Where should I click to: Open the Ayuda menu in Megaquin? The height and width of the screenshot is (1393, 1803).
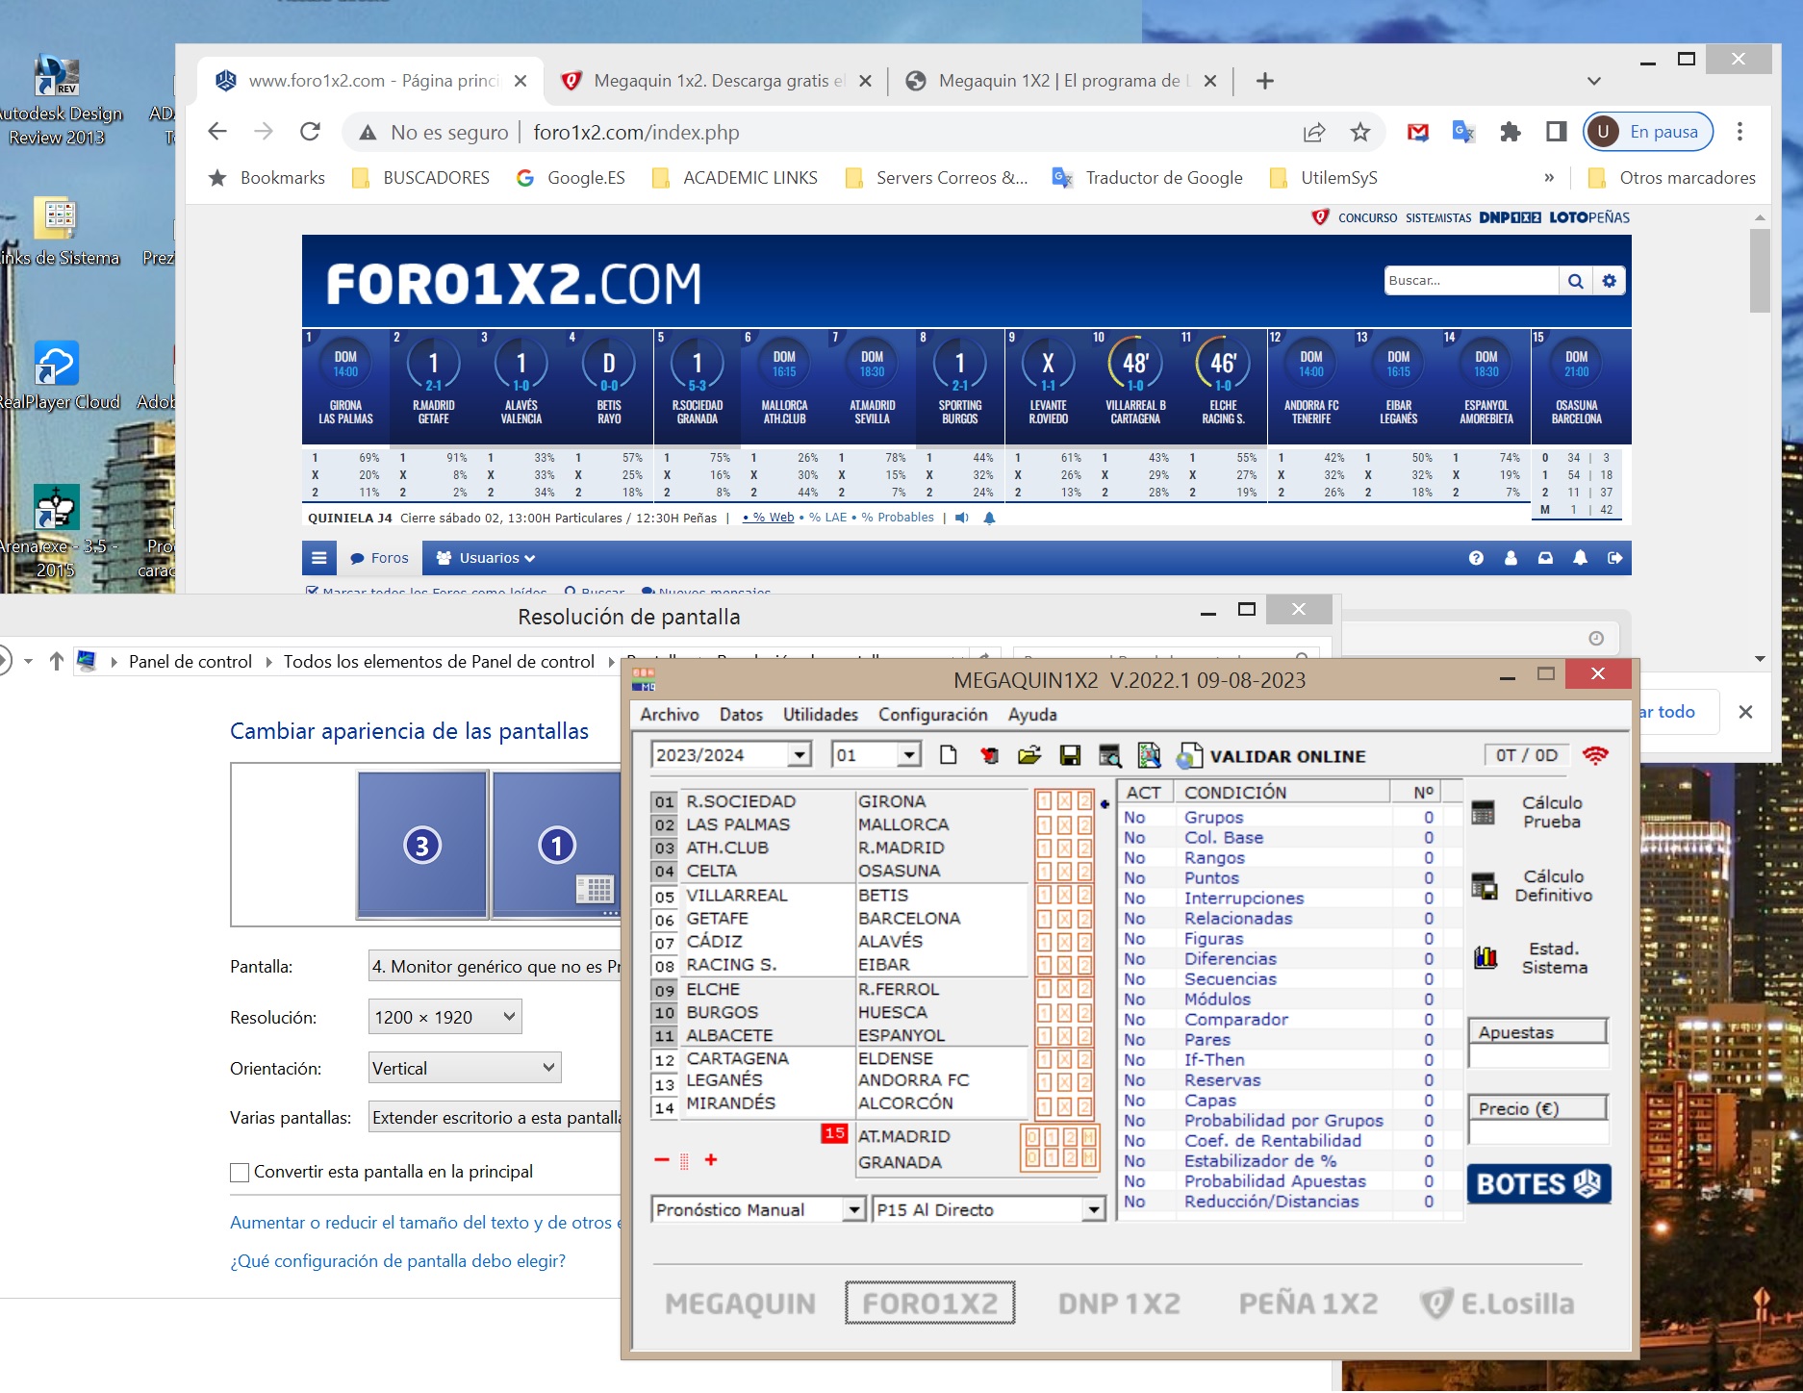tap(1032, 715)
